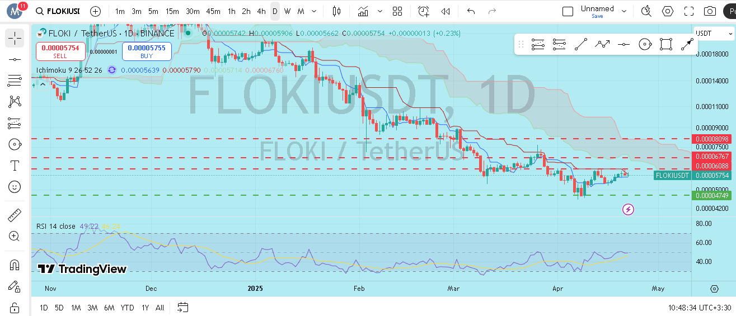The height and width of the screenshot is (316, 736).
Task: Open symbol search FLOKIUSI
Action: click(57, 11)
